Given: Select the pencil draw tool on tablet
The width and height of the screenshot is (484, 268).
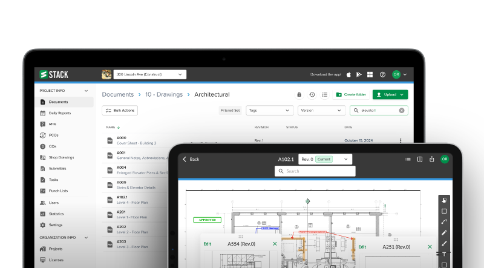Looking at the screenshot, I should [x=444, y=233].
